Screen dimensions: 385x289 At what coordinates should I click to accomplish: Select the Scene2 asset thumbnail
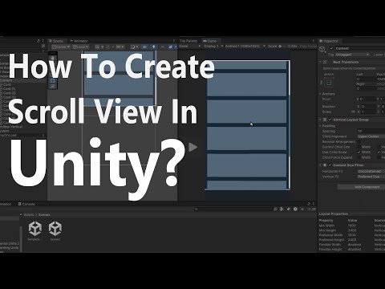point(55,229)
